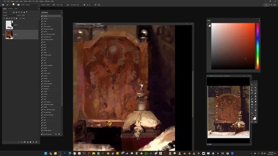The image size is (278, 156).
Task: Click inside the Color panel color field
Action: [x=233, y=46]
